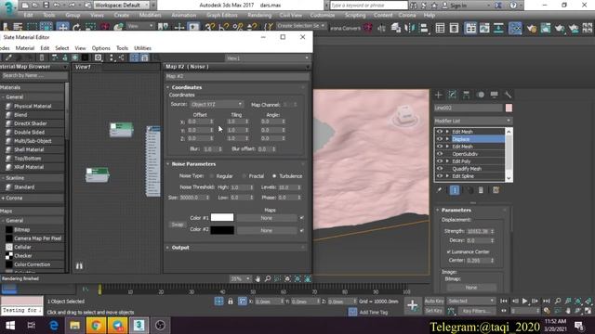Viewport: 595px width, 334px height.
Task: Click the Play Animation button
Action: click(524, 302)
